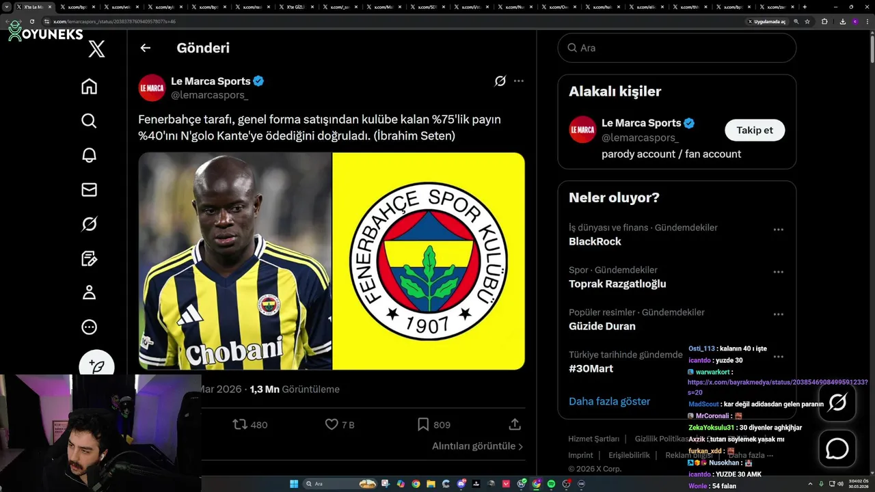Screen dimensions: 875x492
Task: Open the Hizmet Şartları footer link
Action: pos(593,439)
